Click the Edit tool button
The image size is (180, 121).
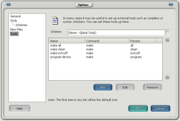coord(125,87)
